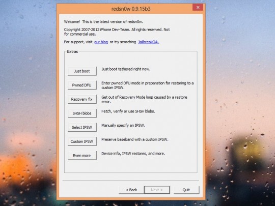Image resolution: width=275 pixels, height=206 pixels.
Task: Click the 'redsn0w 0.9.15b3' title text
Action: tap(131, 9)
